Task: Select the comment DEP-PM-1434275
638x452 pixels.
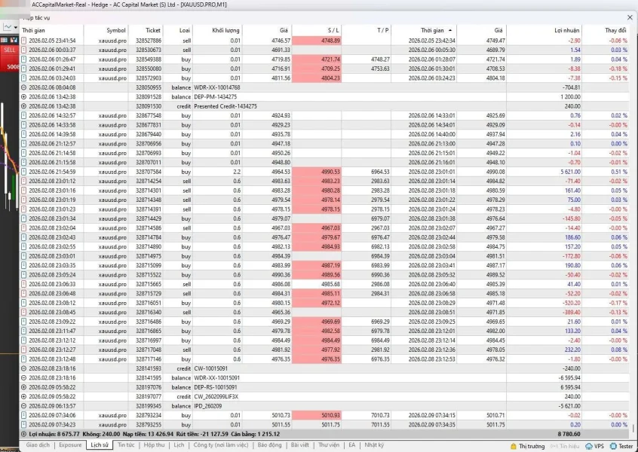Action: (x=215, y=96)
